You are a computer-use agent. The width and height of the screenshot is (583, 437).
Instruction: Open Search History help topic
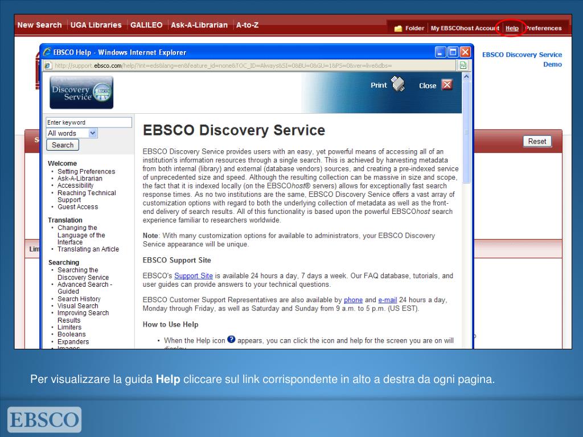pyautogui.click(x=79, y=299)
